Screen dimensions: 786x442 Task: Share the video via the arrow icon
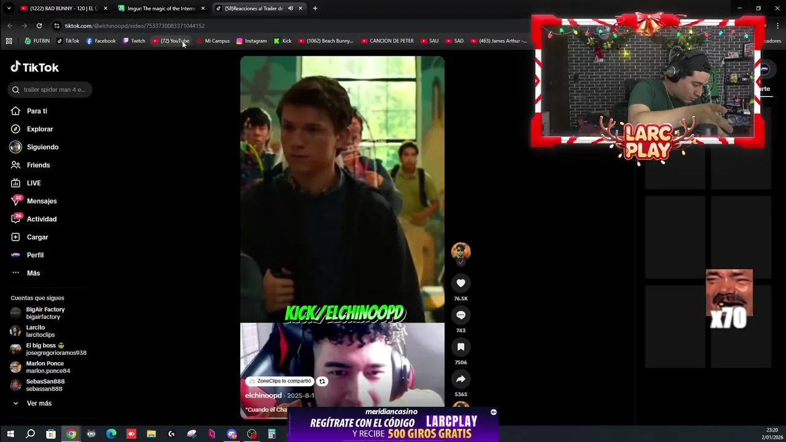pos(461,379)
